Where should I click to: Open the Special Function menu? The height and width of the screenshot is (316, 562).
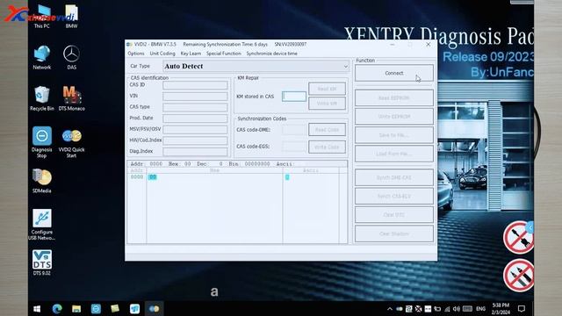(224, 54)
